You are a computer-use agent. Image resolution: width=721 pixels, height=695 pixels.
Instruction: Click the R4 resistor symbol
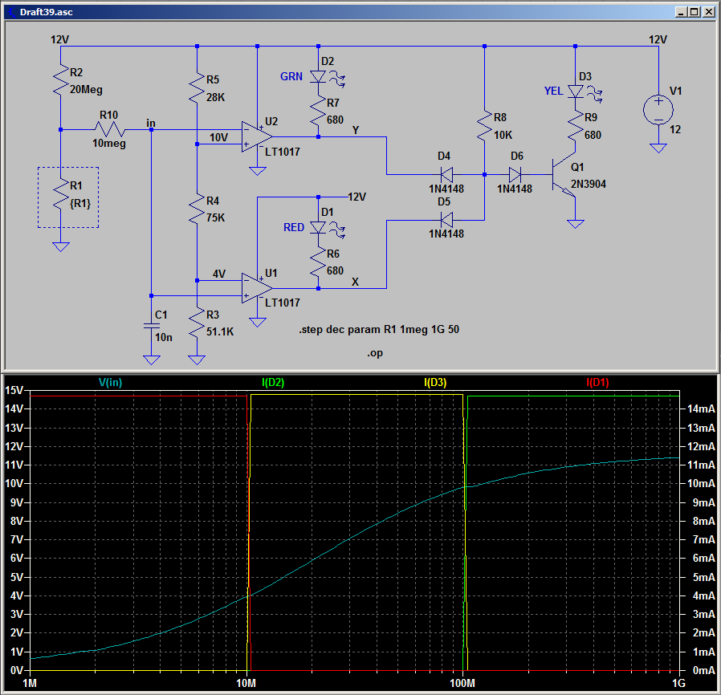tap(197, 209)
